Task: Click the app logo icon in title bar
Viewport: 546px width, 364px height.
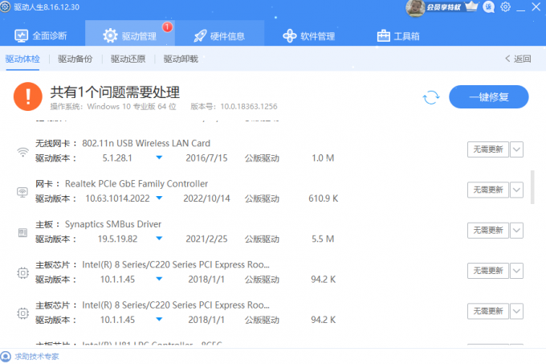Action: (5, 7)
